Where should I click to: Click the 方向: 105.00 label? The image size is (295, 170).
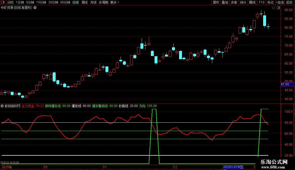click(148, 106)
